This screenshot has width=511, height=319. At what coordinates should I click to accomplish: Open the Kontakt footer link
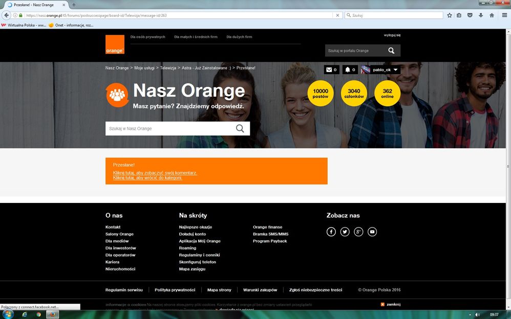[113, 227]
